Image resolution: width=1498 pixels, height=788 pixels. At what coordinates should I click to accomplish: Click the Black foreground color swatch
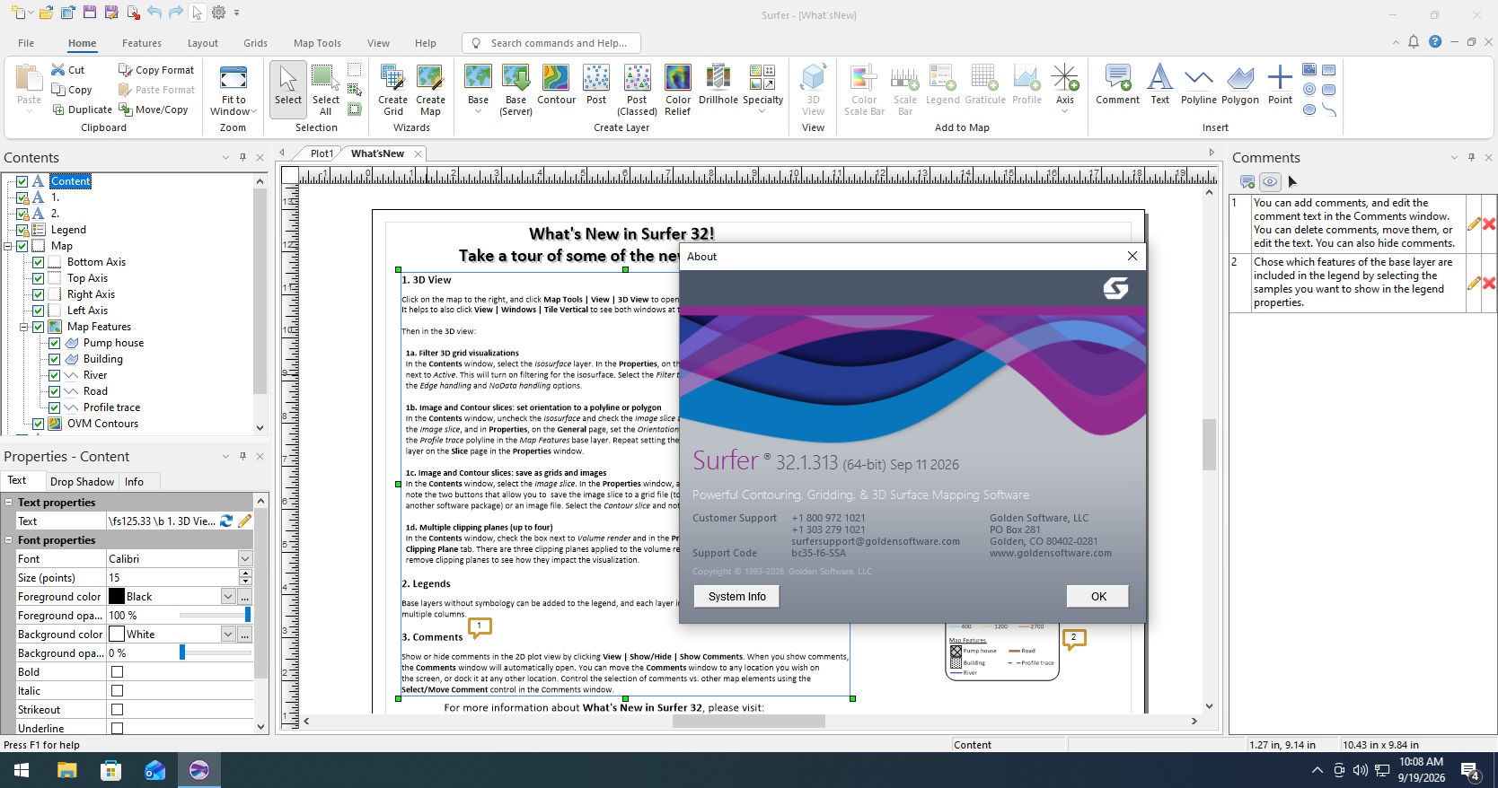117,596
